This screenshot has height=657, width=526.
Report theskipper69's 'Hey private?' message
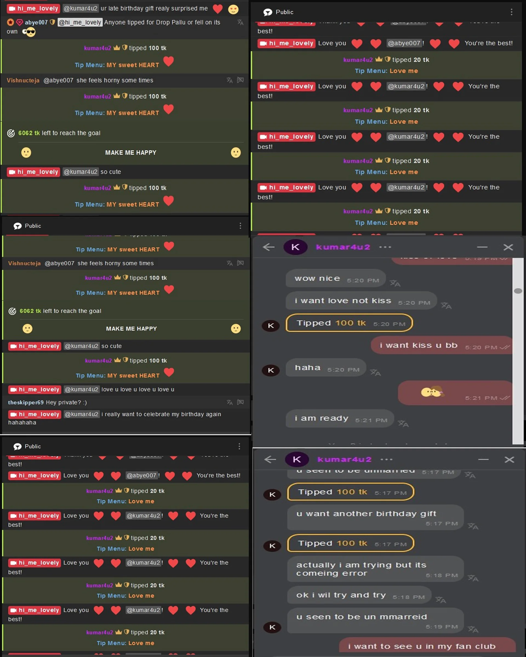pyautogui.click(x=240, y=402)
